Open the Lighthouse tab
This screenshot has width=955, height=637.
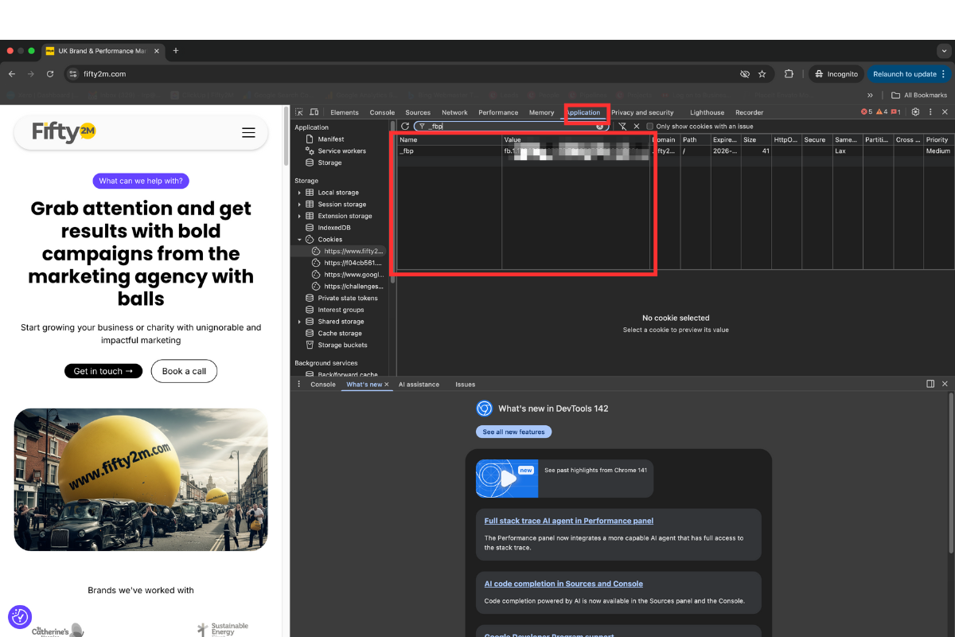click(x=707, y=112)
